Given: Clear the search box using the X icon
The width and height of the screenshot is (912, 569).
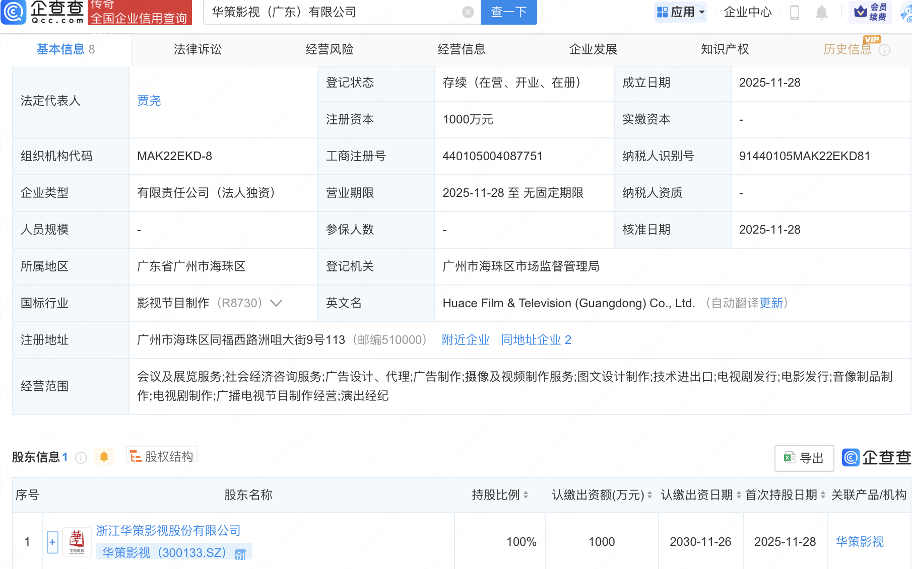Looking at the screenshot, I should pos(467,12).
